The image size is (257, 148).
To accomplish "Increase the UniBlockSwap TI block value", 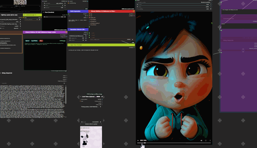I will click(x=39, y=20).
